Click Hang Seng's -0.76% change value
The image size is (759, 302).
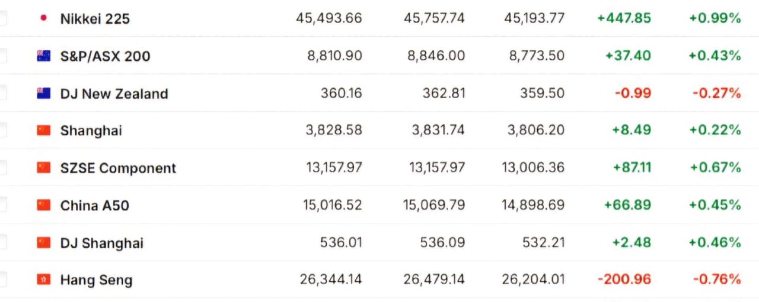tap(716, 279)
